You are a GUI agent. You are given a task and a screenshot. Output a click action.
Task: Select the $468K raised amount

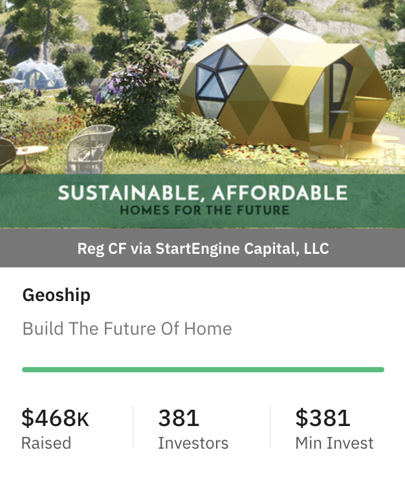pyautogui.click(x=55, y=418)
